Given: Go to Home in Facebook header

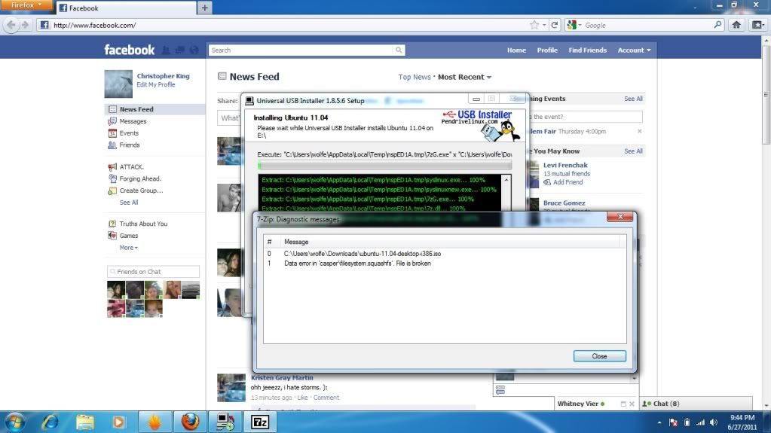Looking at the screenshot, I should click(x=516, y=50).
